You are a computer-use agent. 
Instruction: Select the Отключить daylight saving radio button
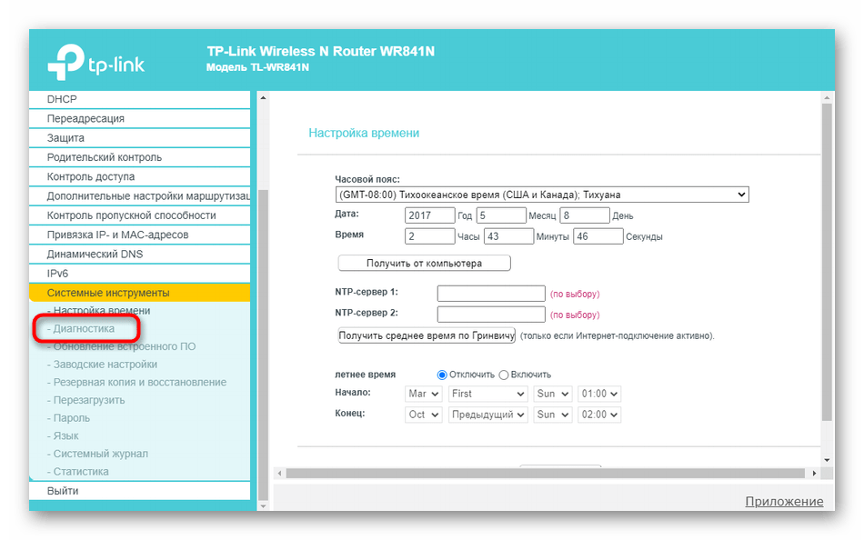coord(443,375)
